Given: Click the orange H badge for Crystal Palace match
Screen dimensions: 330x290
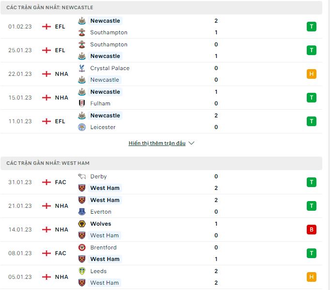Looking at the screenshot, I should 312,74.
